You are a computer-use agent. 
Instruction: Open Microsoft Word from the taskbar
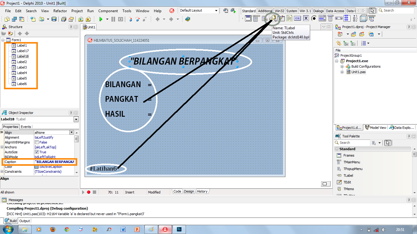coord(123,229)
